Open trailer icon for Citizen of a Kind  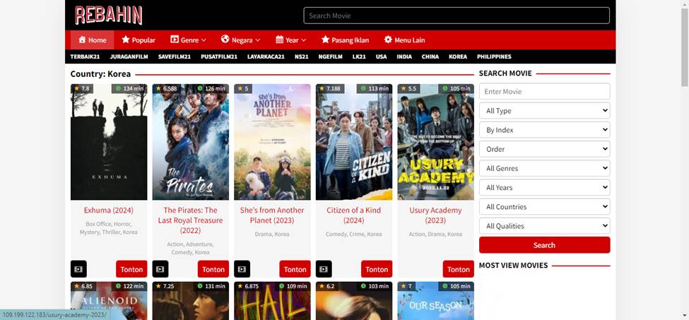point(324,269)
